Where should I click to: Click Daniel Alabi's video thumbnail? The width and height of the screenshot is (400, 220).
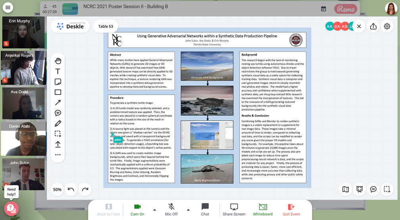tap(20, 139)
